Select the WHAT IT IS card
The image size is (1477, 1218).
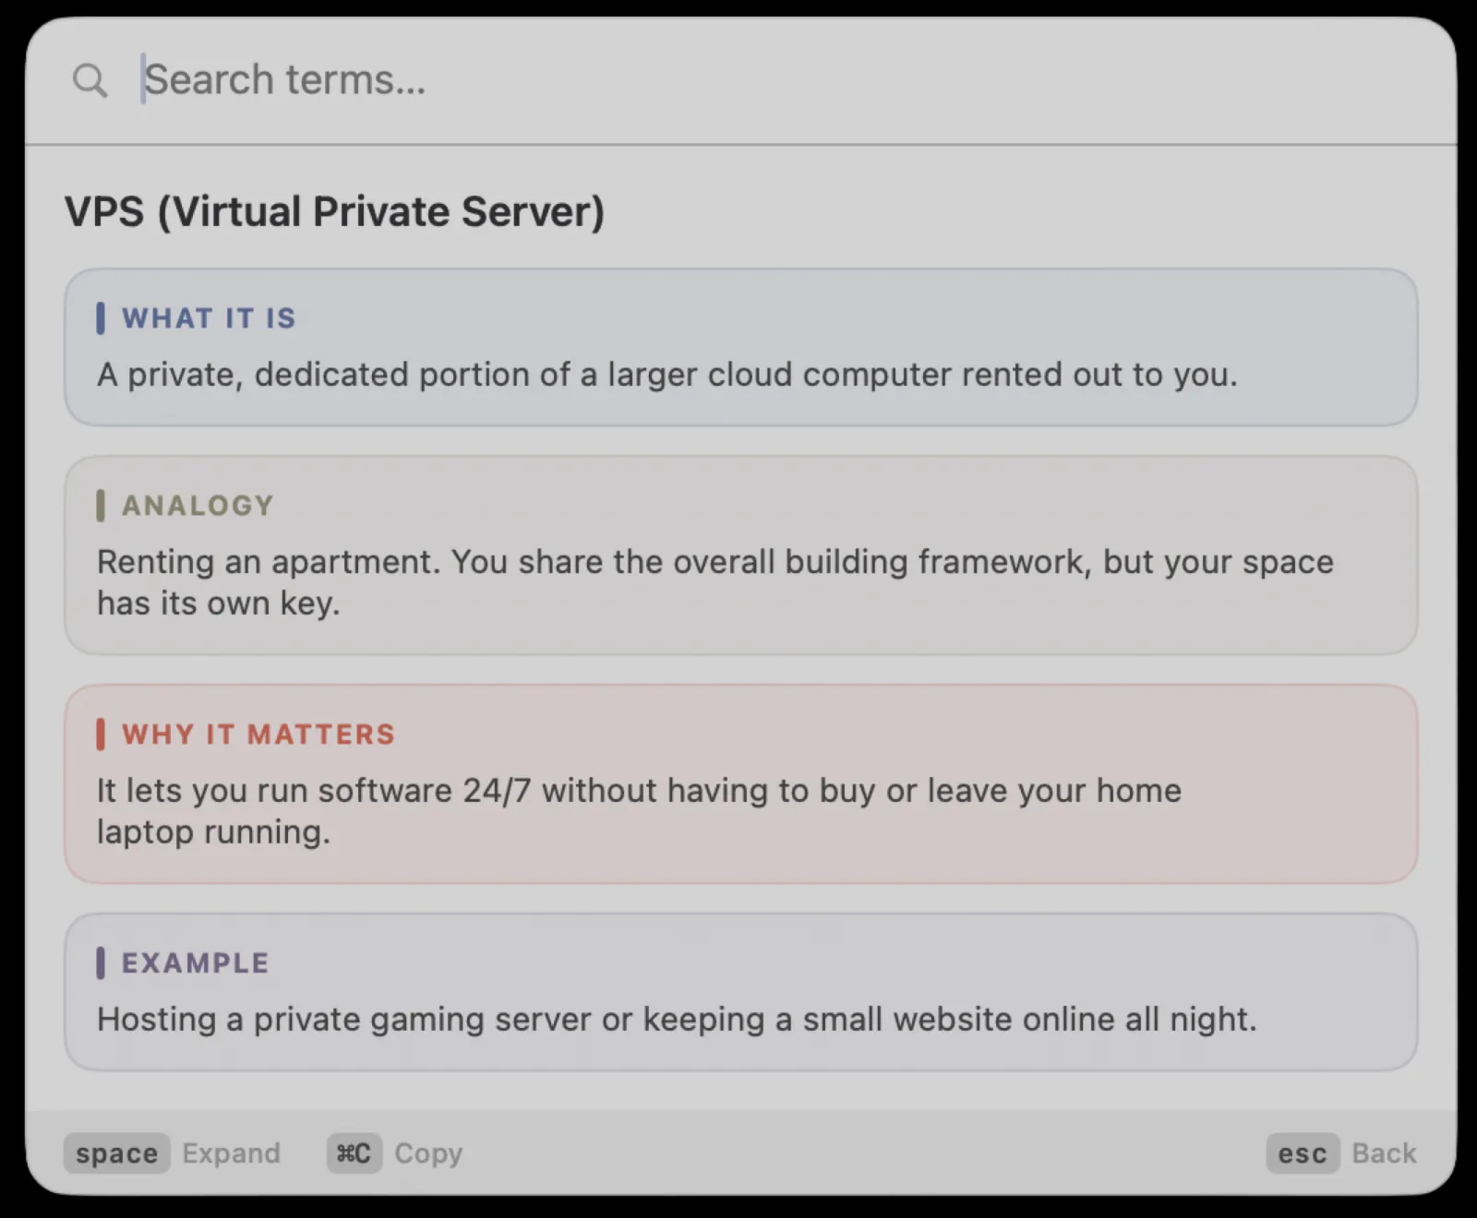(740, 347)
